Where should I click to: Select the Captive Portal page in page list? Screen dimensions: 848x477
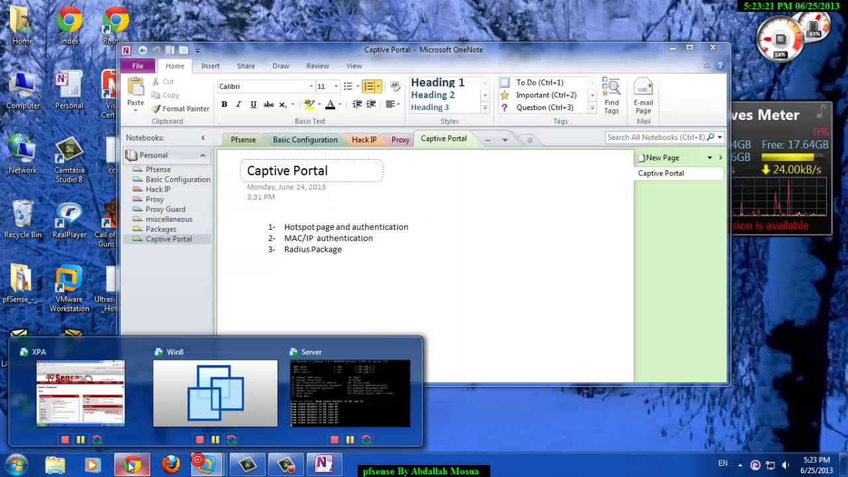(x=679, y=173)
